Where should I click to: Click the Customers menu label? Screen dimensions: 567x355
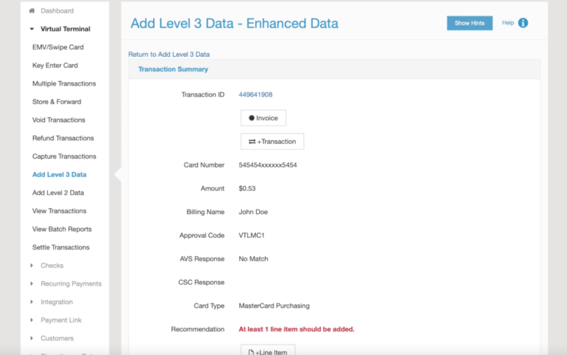coord(57,338)
